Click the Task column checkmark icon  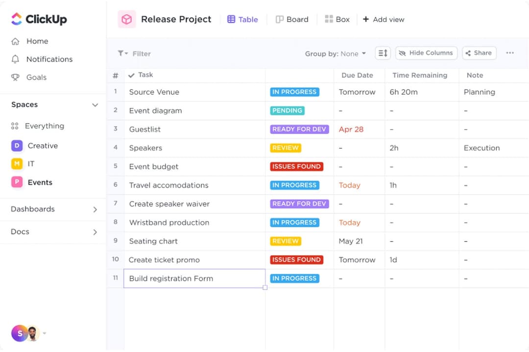132,75
